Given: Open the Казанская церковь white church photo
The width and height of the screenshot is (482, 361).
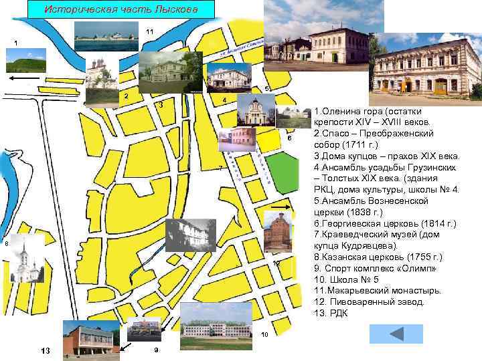Looking at the screenshot, I should pos(27,258).
